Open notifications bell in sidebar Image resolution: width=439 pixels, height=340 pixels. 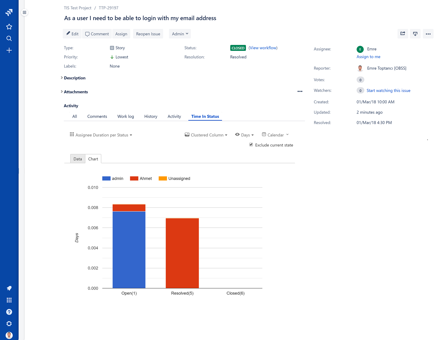(x=9, y=288)
